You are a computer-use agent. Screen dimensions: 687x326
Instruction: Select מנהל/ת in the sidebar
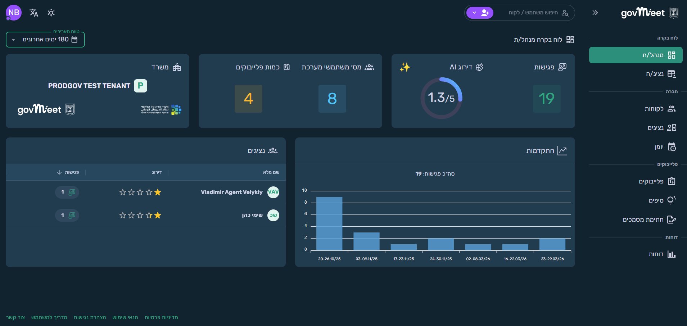pyautogui.click(x=636, y=55)
